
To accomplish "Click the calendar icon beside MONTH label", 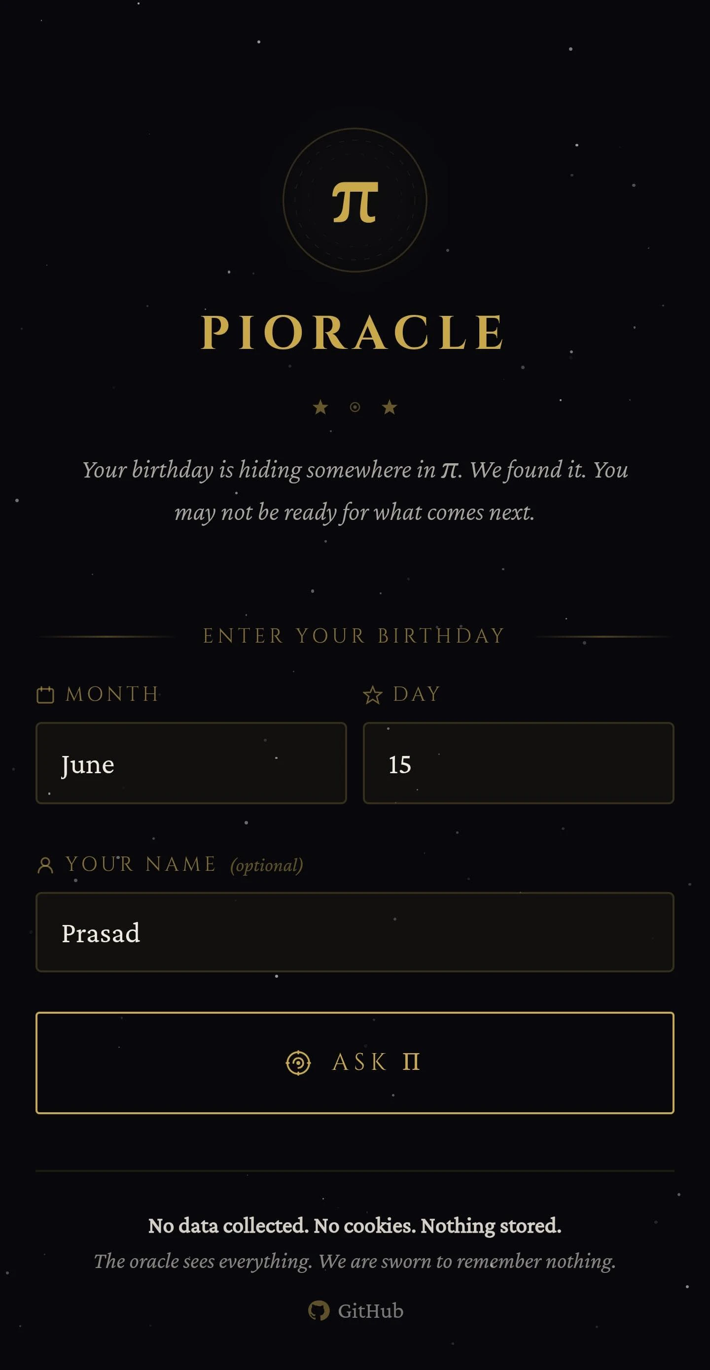I will (45, 693).
